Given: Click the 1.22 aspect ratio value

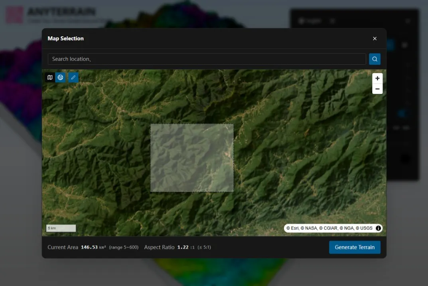Looking at the screenshot, I should coord(183,247).
